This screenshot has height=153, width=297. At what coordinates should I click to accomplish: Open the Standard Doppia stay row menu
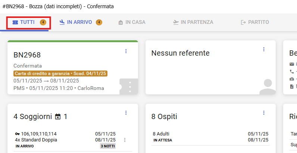click(125, 140)
